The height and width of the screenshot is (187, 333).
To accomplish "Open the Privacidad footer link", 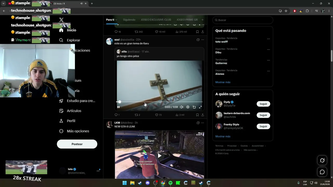I will 232,146.
